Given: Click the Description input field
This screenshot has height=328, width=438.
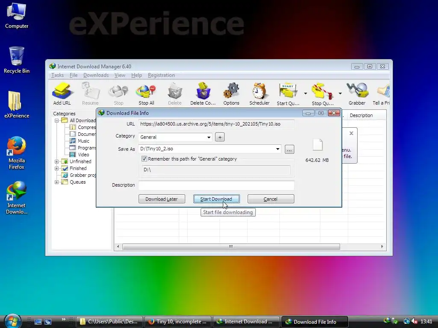Looking at the screenshot, I should tap(216, 185).
